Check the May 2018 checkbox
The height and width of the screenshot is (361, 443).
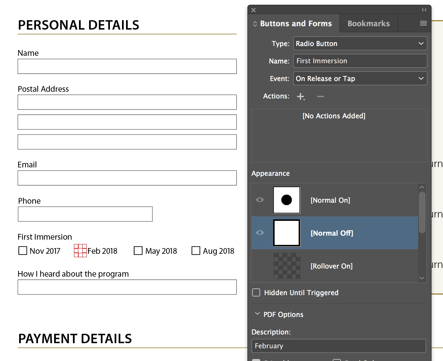pyautogui.click(x=138, y=251)
